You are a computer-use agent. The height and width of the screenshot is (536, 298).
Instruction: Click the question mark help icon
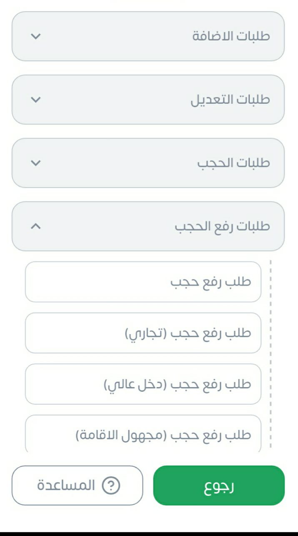coord(111,486)
